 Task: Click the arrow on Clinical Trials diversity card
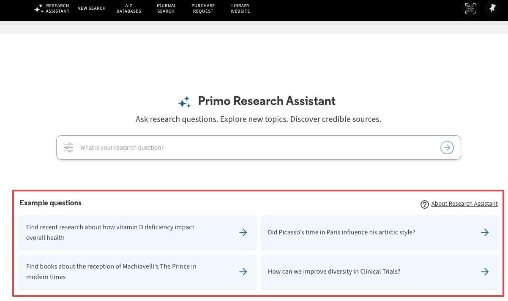point(485,271)
